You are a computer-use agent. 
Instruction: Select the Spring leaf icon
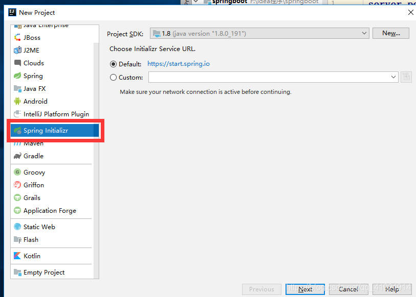17,76
